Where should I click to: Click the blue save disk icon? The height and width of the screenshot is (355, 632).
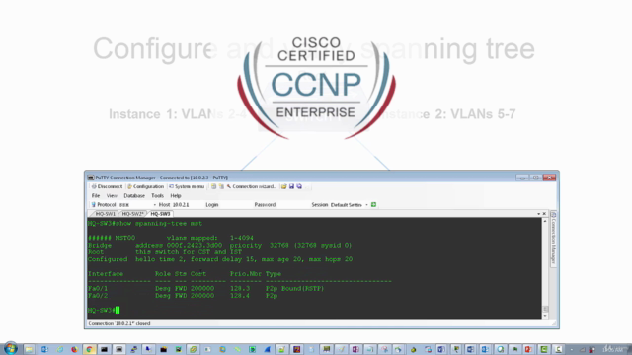pos(292,186)
